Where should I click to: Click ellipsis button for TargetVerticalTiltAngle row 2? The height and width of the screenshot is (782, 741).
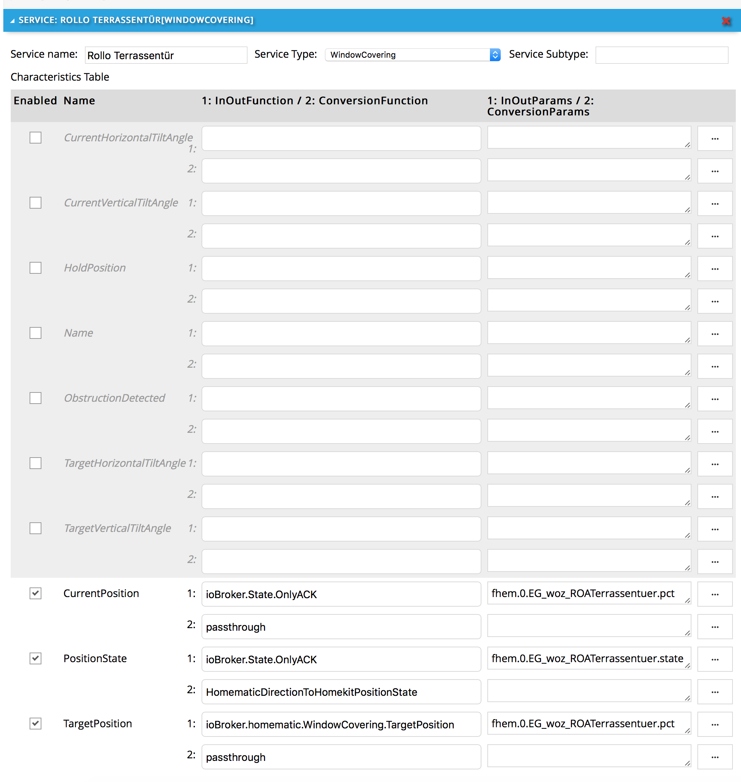point(714,562)
